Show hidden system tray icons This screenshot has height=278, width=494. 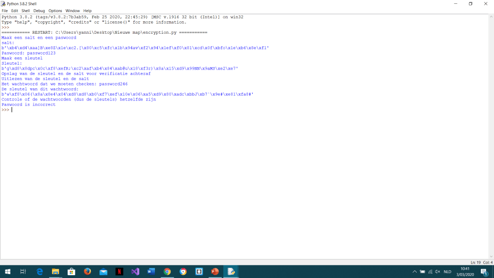click(414, 272)
